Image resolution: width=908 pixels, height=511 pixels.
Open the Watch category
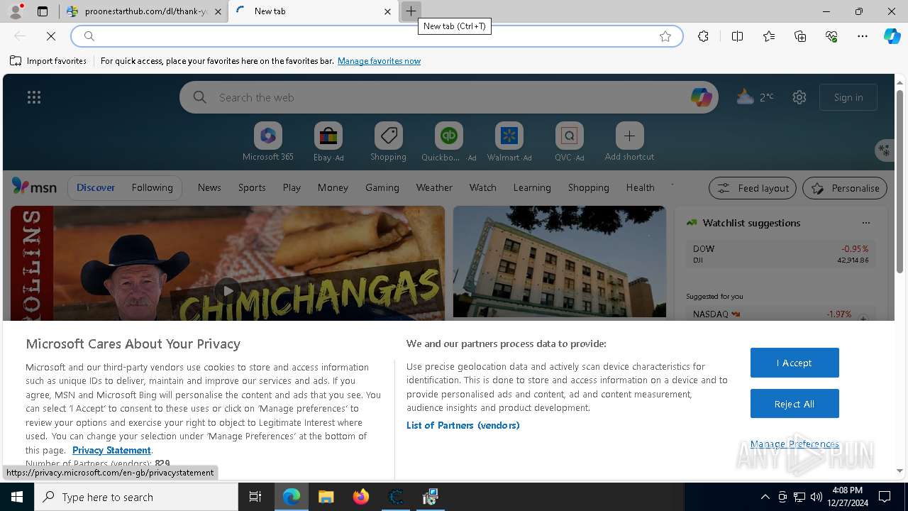[482, 187]
